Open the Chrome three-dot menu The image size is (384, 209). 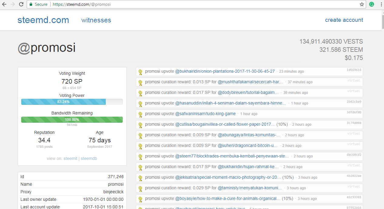[x=381, y=5]
